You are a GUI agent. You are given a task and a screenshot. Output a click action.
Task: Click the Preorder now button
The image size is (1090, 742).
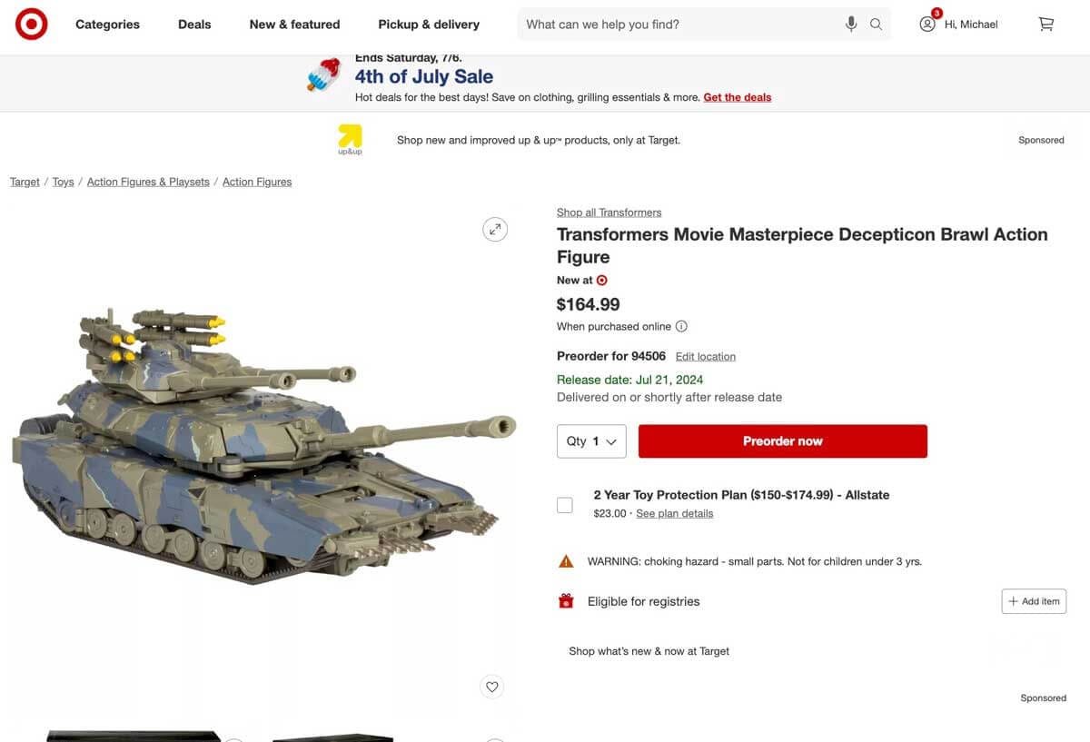782,440
